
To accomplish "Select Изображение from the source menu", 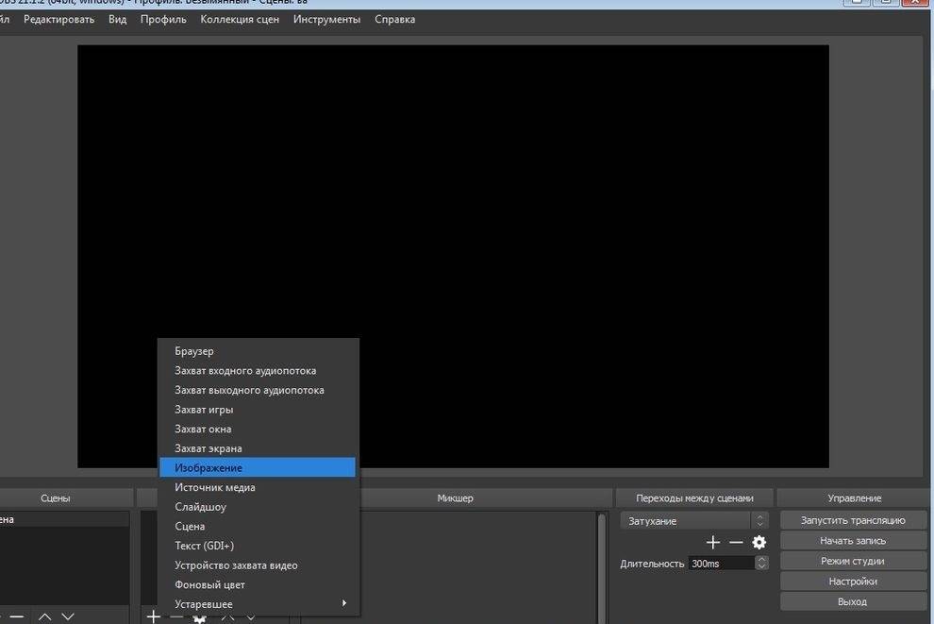I will 257,468.
